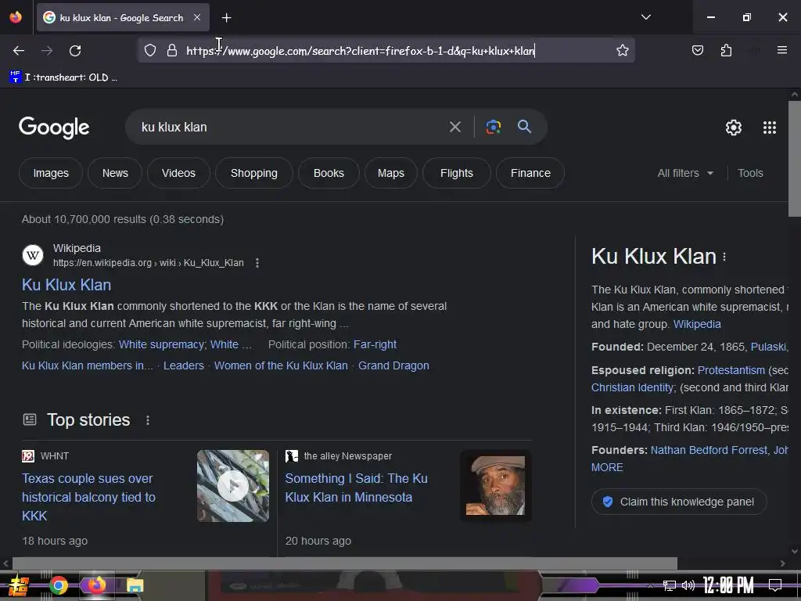
Task: Search by image with the camera icon
Action: pyautogui.click(x=493, y=127)
